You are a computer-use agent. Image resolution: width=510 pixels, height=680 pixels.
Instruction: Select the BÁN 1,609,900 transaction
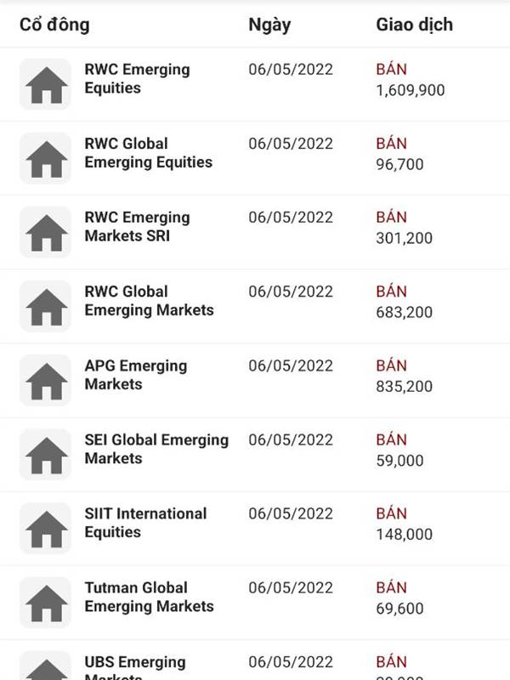click(x=411, y=80)
